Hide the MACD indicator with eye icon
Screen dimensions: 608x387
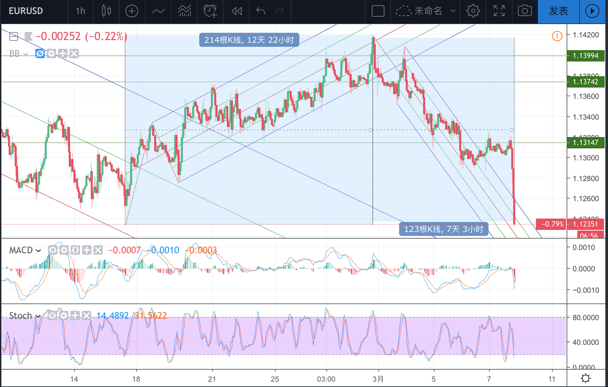(x=53, y=250)
